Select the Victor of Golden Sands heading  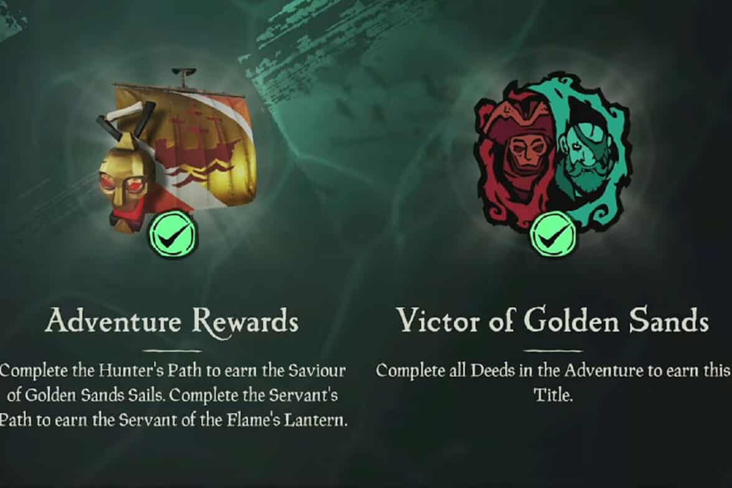point(553,320)
